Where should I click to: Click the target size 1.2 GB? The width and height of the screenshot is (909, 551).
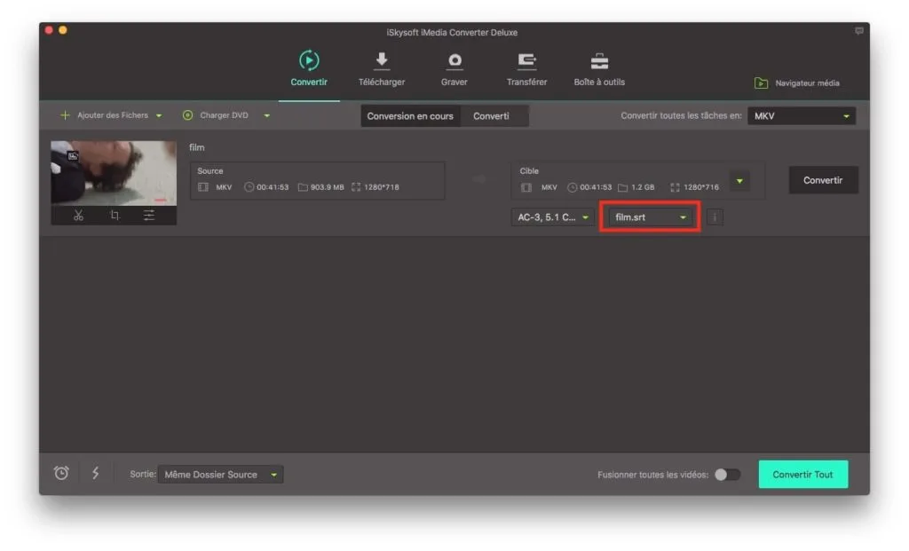tap(643, 187)
